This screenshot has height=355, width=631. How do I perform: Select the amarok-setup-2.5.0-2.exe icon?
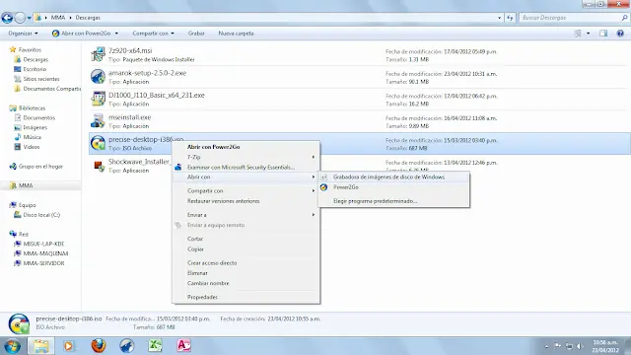(x=98, y=76)
